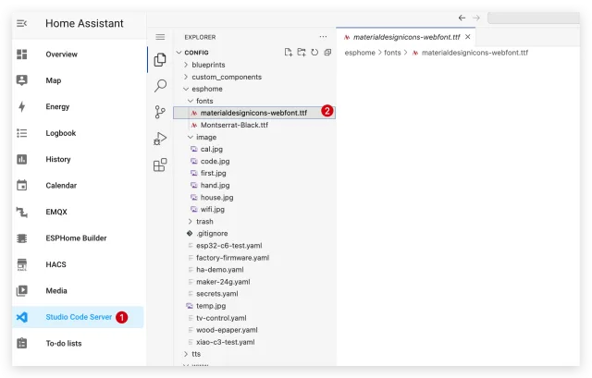Expand the blueprints folder
The image size is (592, 378).
210,65
